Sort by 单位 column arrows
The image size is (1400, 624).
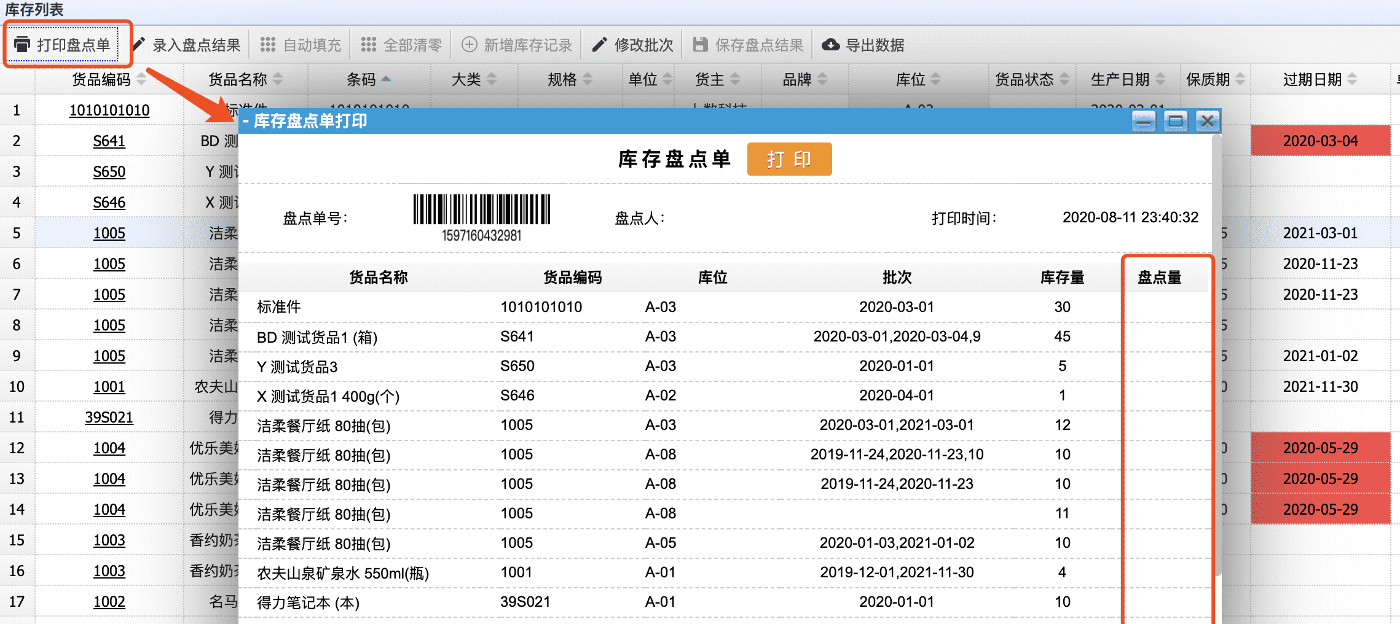667,79
